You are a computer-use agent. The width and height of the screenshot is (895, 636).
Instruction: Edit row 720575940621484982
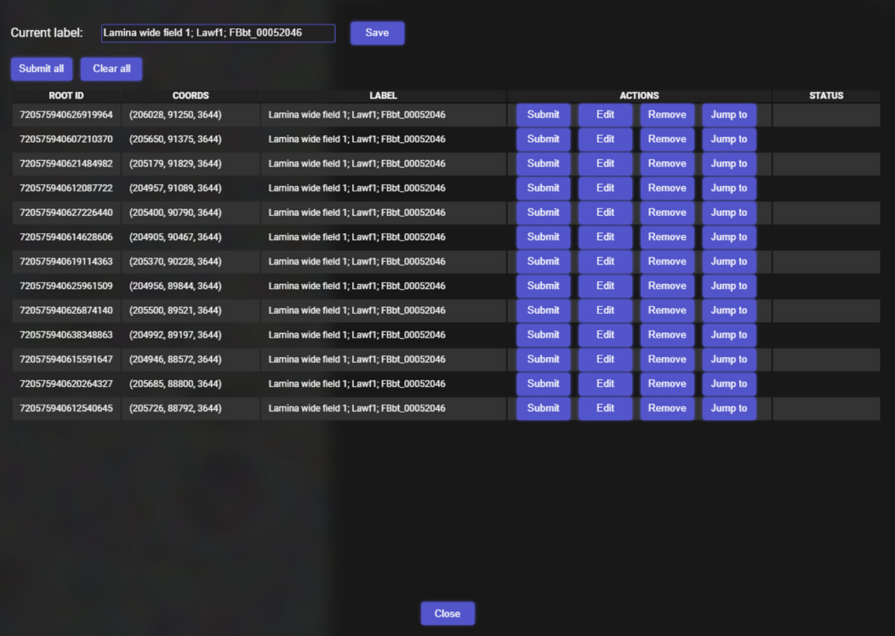pos(605,164)
